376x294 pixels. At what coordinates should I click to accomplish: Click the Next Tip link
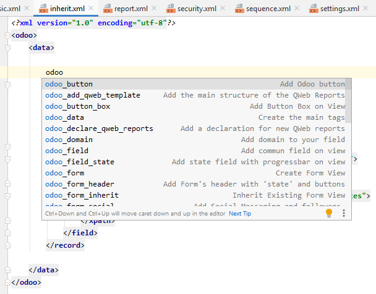coord(240,214)
